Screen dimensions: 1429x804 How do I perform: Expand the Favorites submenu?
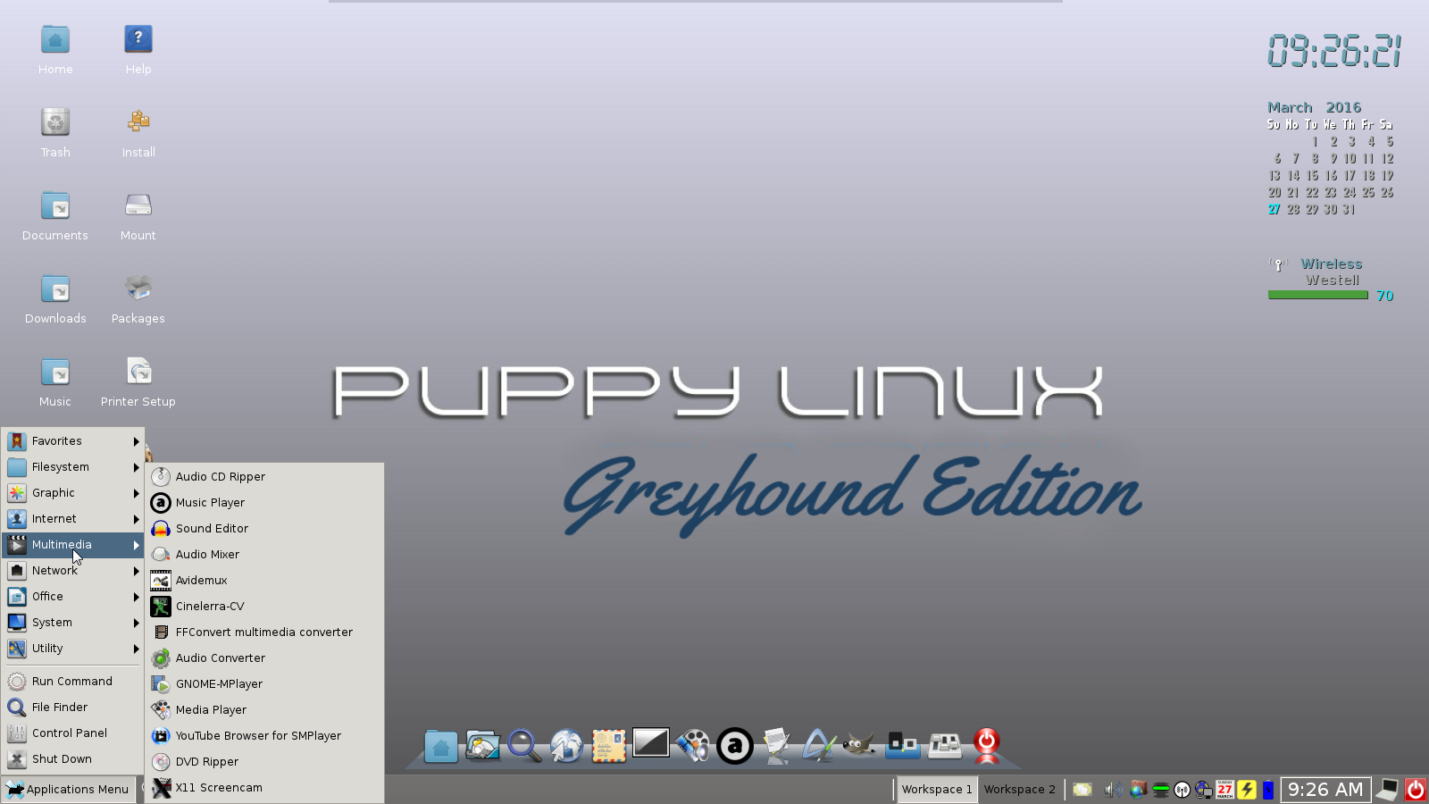(x=73, y=441)
